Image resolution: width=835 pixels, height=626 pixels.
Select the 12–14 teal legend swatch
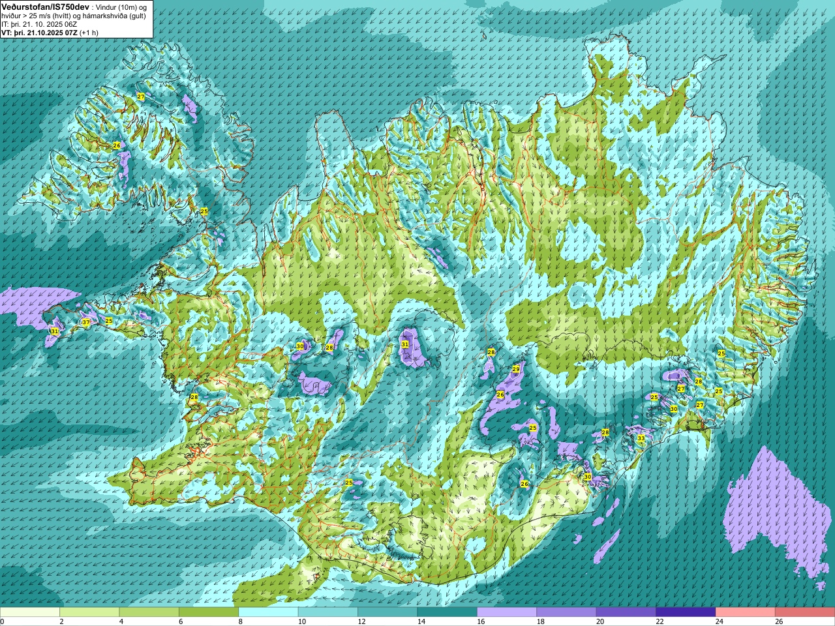coord(387,612)
